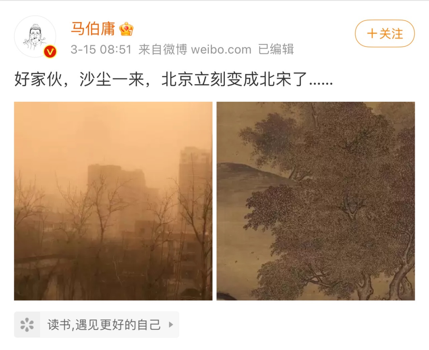Follow the user with the 关注 button
This screenshot has width=429, height=350.
coord(385,33)
